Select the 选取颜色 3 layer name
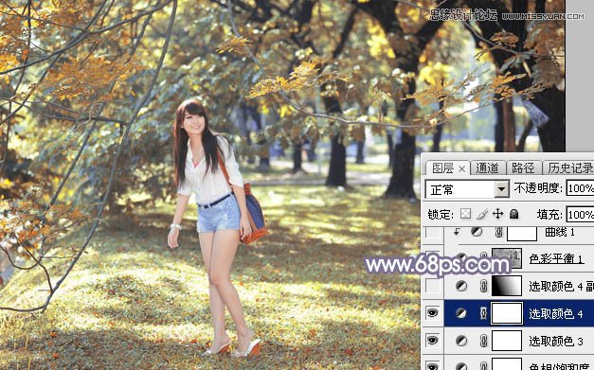594x370 pixels. click(556, 342)
